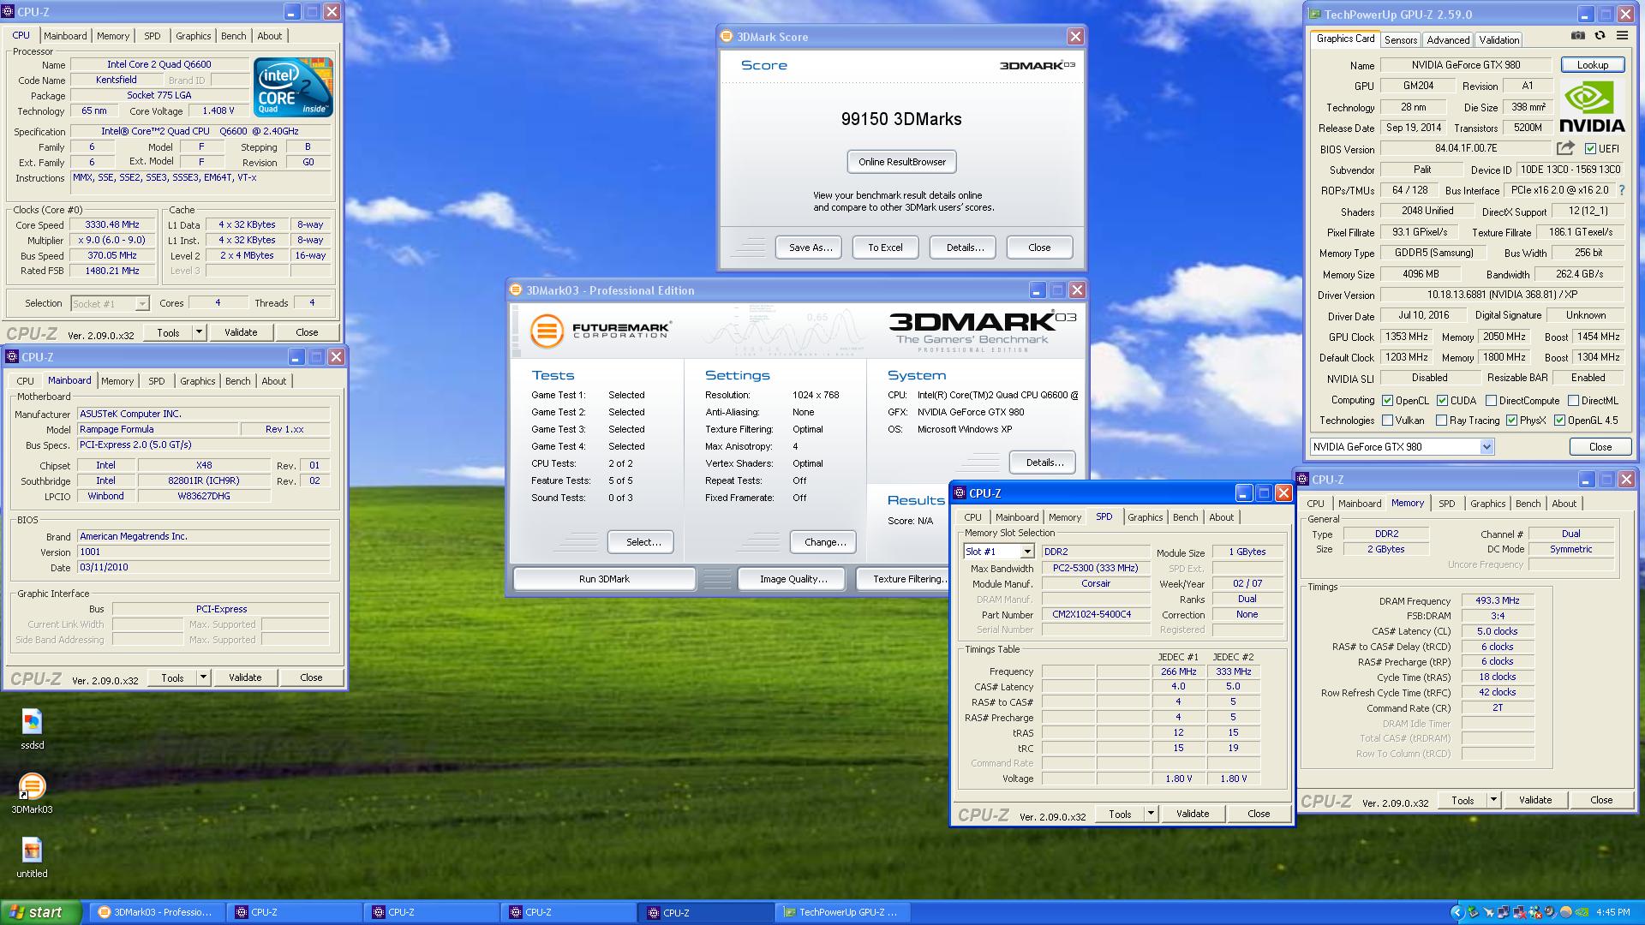Viewport: 1645px width, 925px height.
Task: Click the GPU-Z refresh icon
Action: (1600, 36)
